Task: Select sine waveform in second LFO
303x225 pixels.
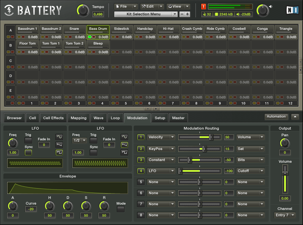Action: point(124,137)
